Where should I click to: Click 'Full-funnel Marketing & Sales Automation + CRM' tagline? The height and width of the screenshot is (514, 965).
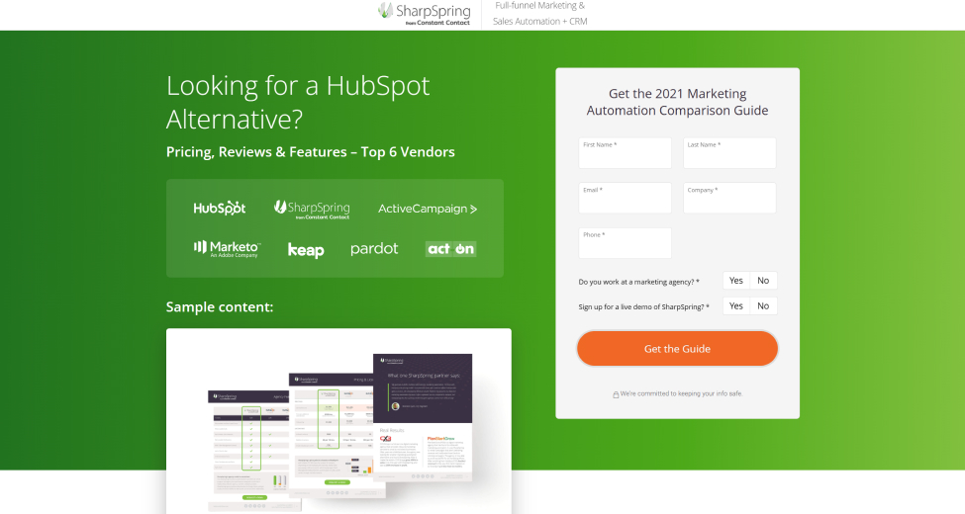click(x=539, y=14)
